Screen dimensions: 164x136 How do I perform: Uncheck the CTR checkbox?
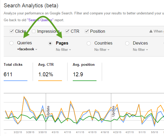67,31
